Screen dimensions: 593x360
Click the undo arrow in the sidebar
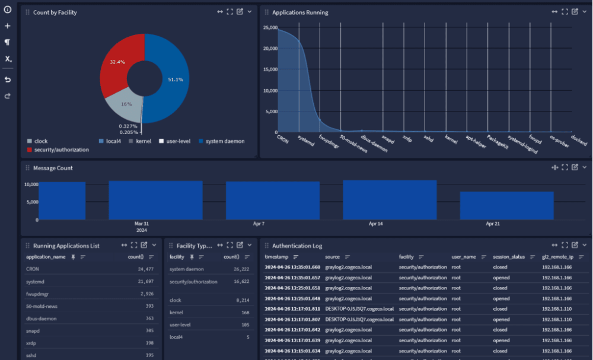[x=8, y=79]
